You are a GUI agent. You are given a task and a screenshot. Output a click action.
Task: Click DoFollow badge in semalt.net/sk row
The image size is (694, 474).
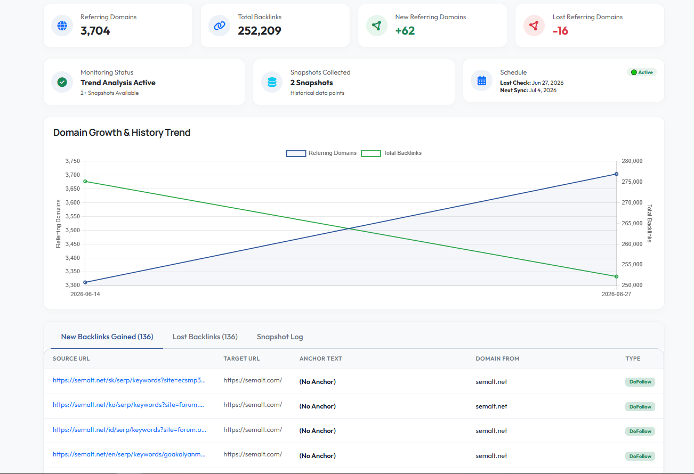[640, 382]
